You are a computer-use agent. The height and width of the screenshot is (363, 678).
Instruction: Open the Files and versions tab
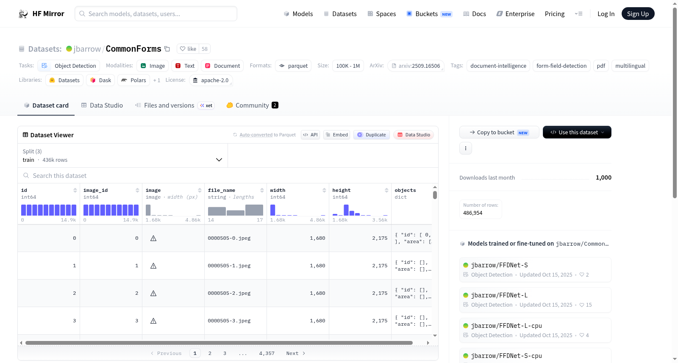click(x=175, y=105)
